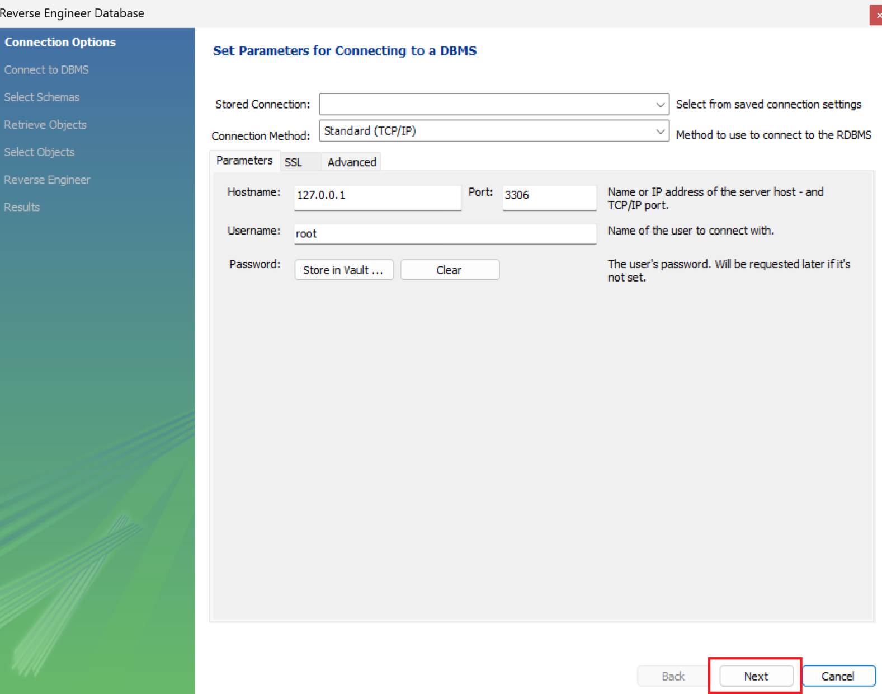The height and width of the screenshot is (694, 882).
Task: Click the Username label
Action: coord(254,231)
